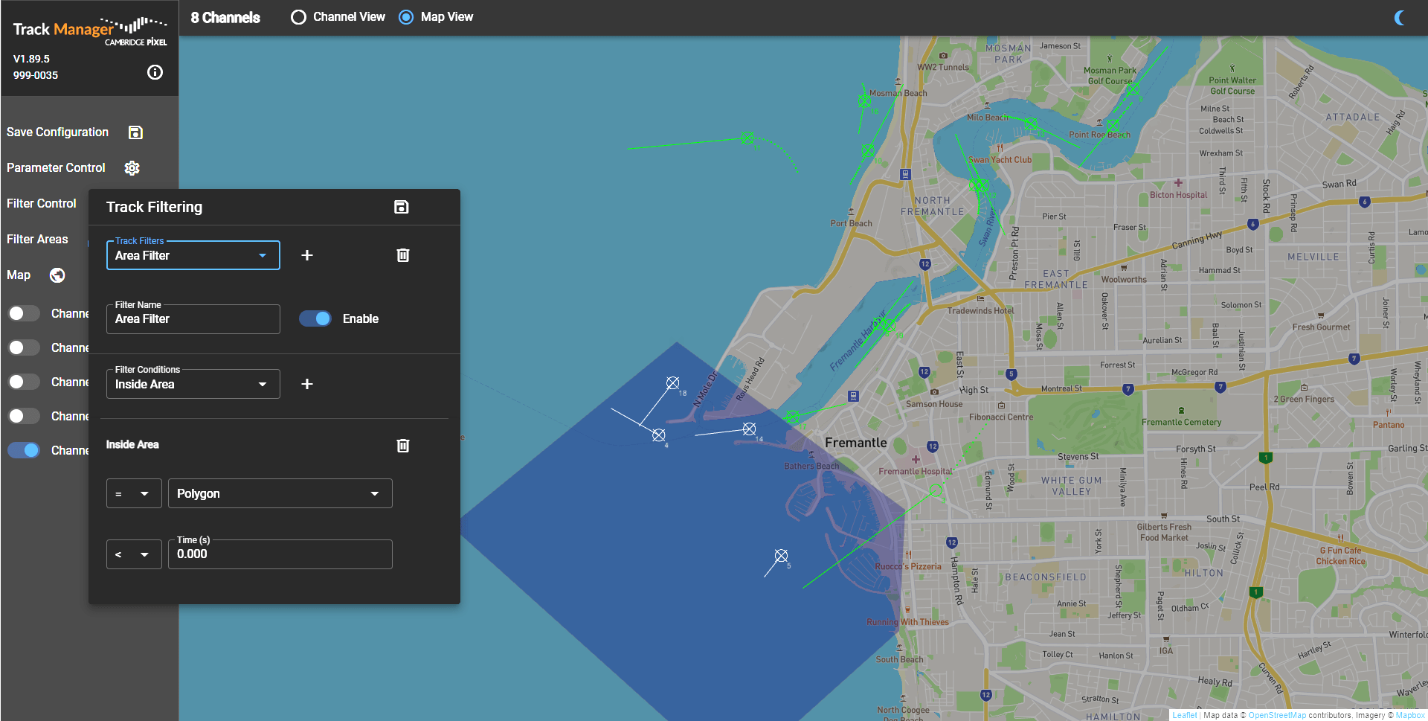Open Filter Areas from the sidebar

click(x=37, y=239)
